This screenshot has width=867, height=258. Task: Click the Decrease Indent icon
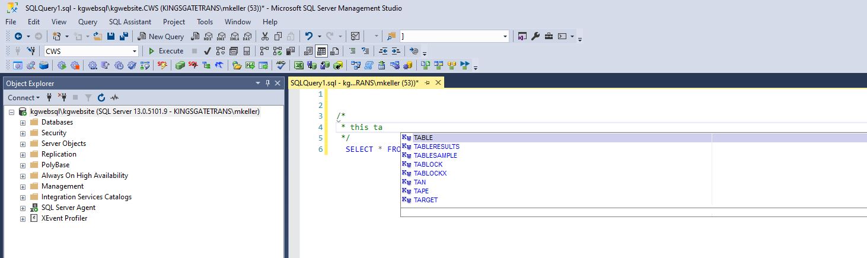pyautogui.click(x=383, y=51)
